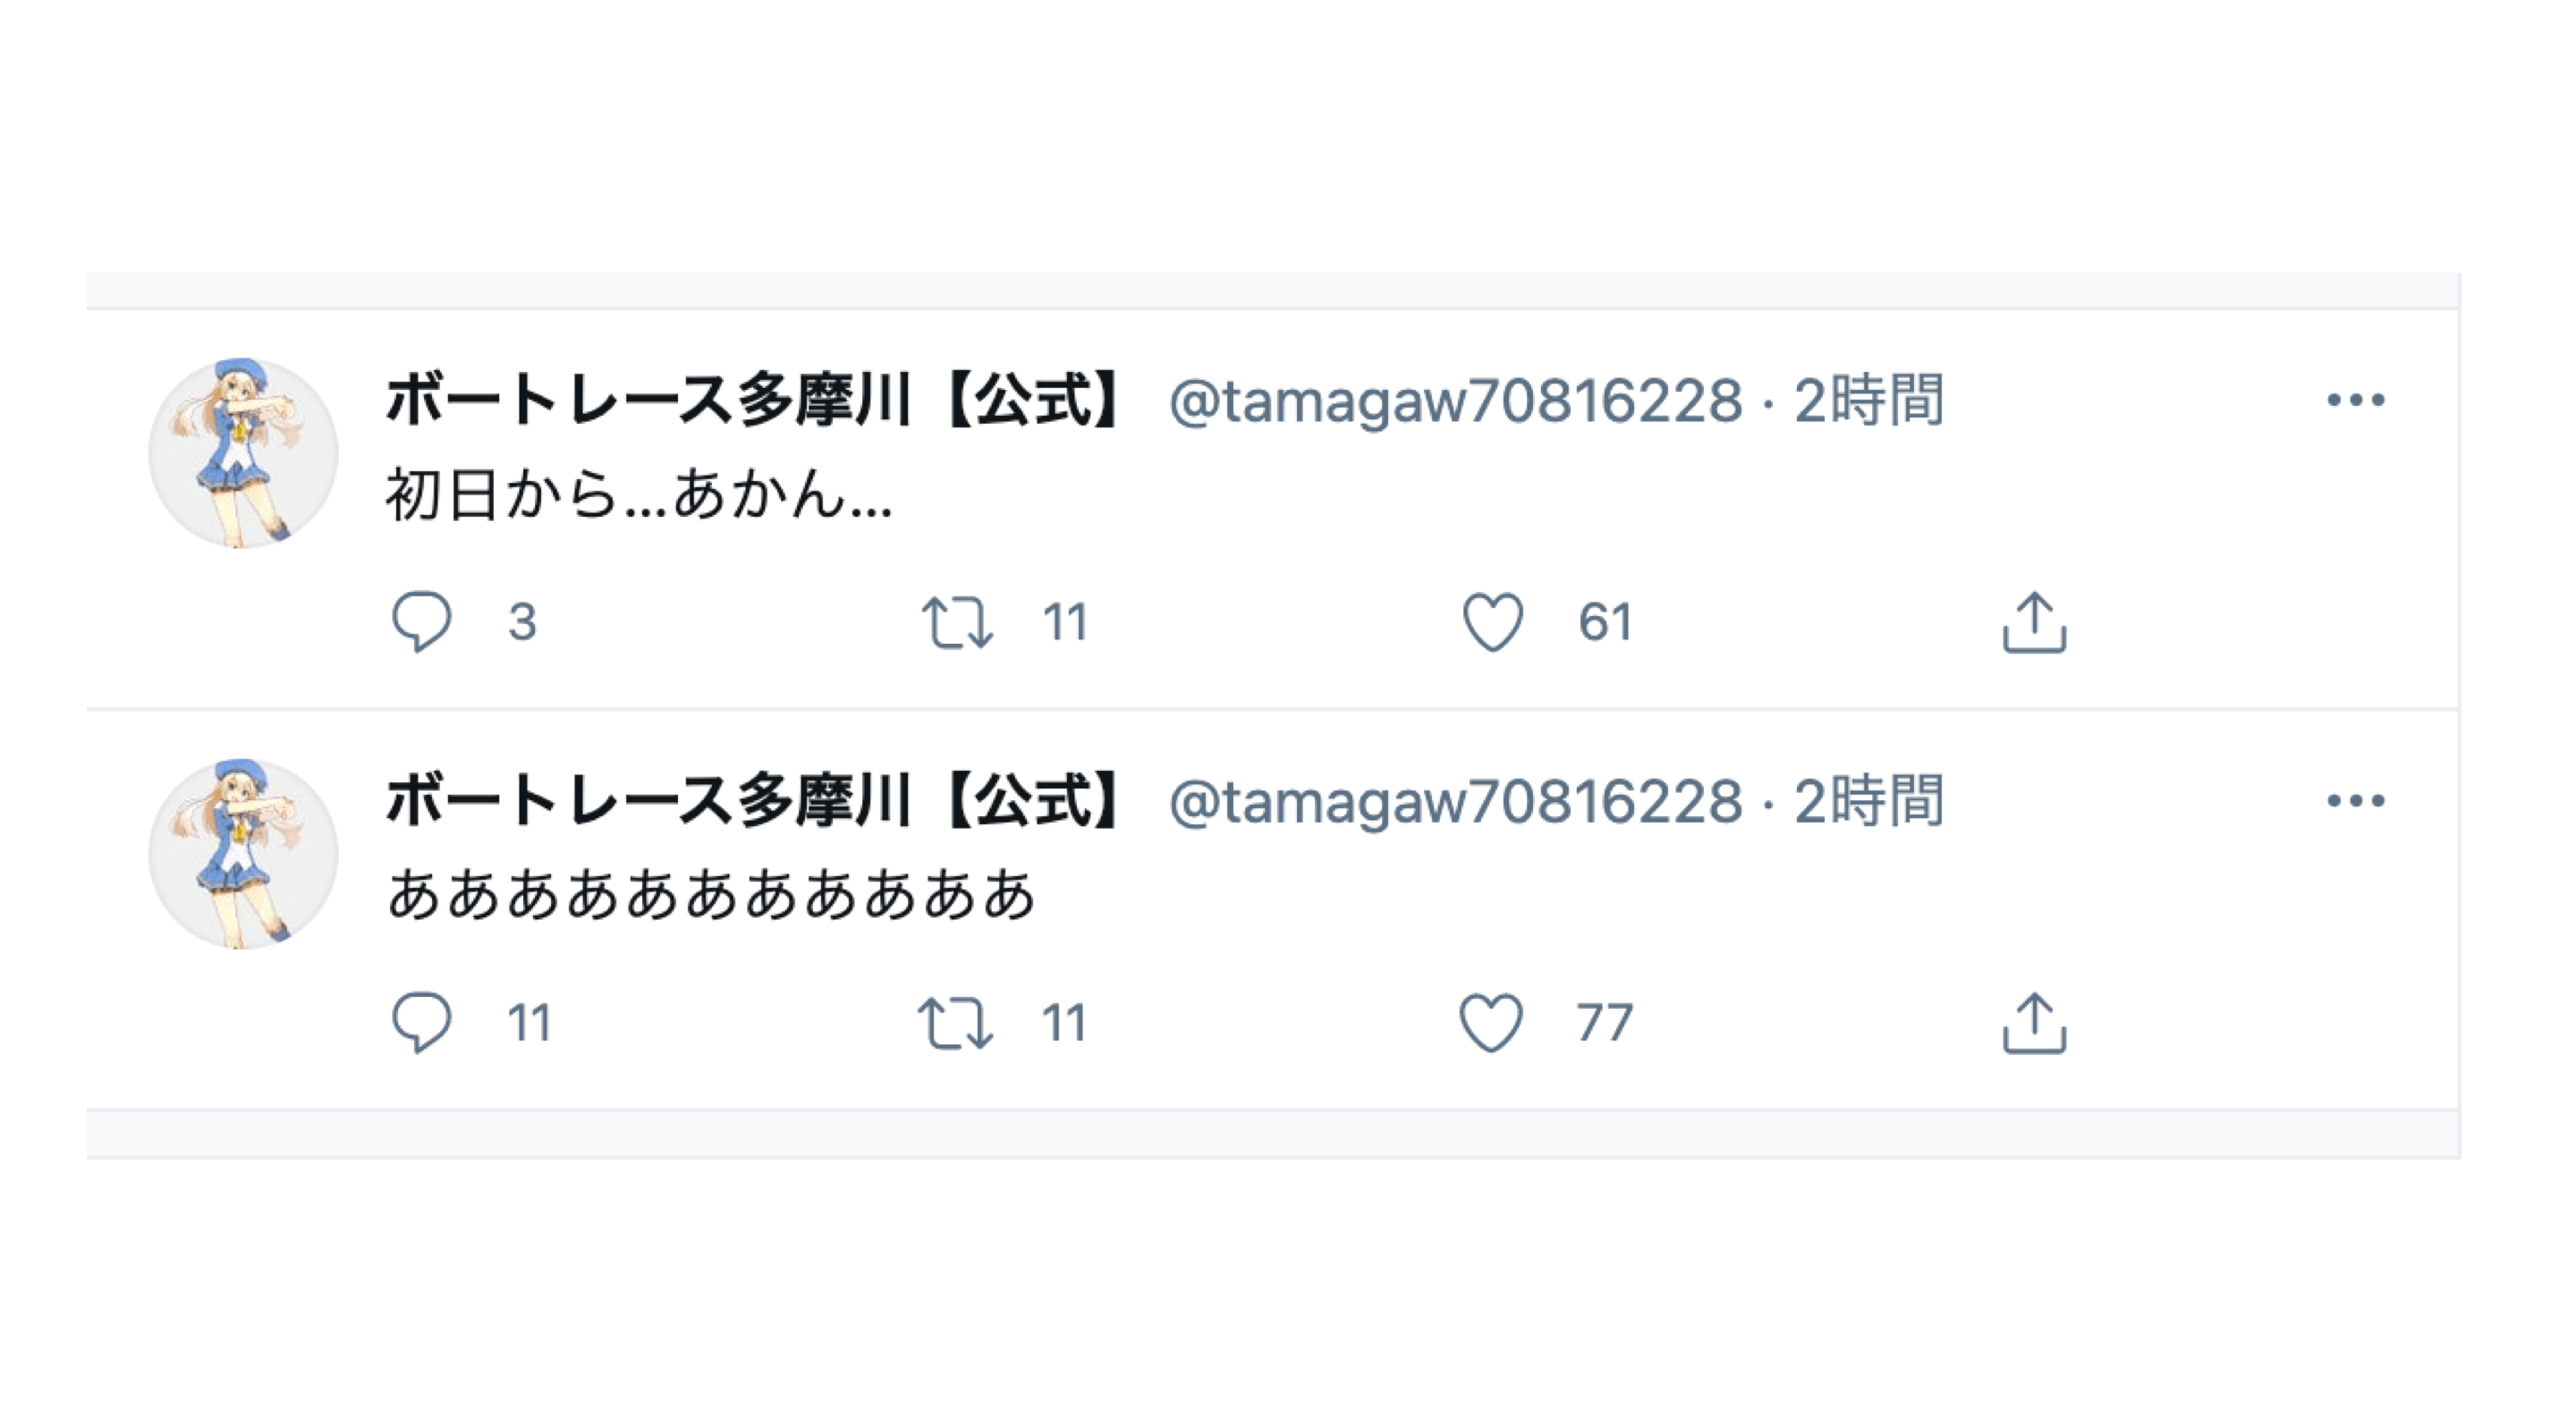Open the tweet text 初日から...あかん...
Screen dimensions: 2576x1418
point(639,494)
